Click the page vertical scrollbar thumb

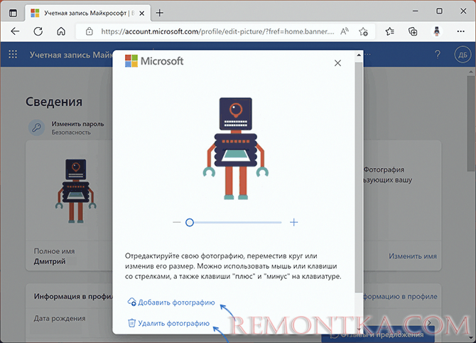click(x=472, y=123)
